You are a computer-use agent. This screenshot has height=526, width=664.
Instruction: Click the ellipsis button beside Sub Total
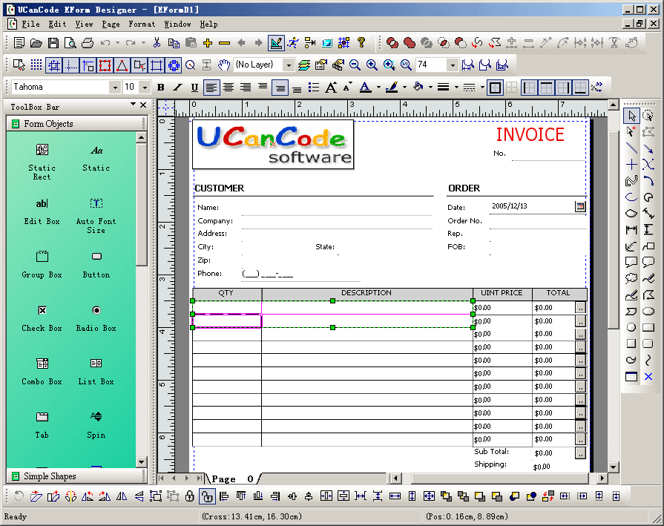580,453
